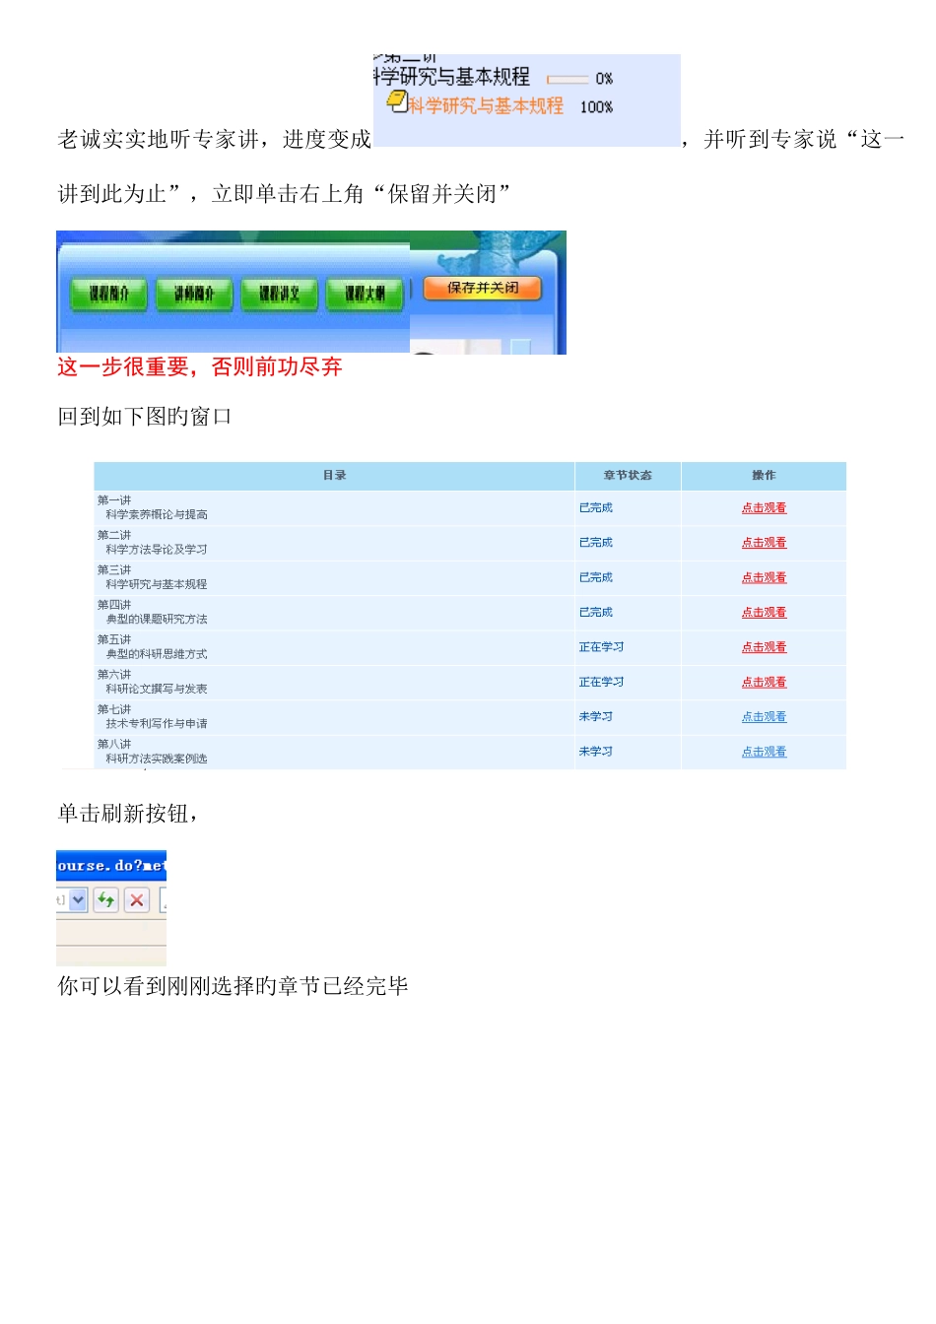Click 点击观看 for 第四讲

click(x=764, y=613)
